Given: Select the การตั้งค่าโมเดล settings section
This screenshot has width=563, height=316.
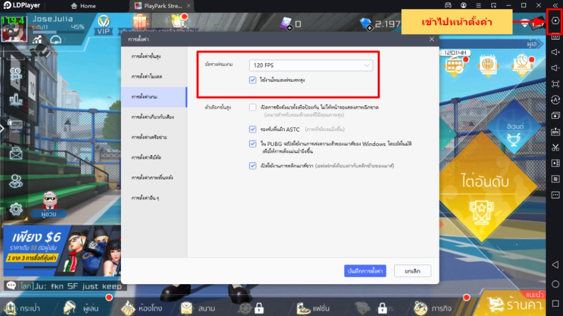Looking at the screenshot, I should [154, 76].
